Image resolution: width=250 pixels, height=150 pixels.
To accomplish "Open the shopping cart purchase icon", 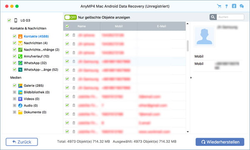I will click(219, 6).
